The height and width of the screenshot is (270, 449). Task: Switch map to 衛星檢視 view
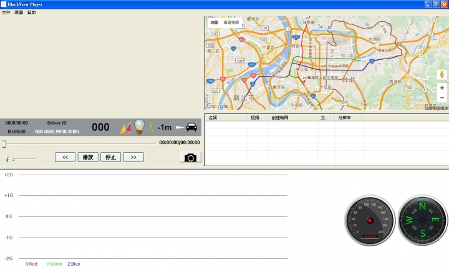tap(231, 22)
